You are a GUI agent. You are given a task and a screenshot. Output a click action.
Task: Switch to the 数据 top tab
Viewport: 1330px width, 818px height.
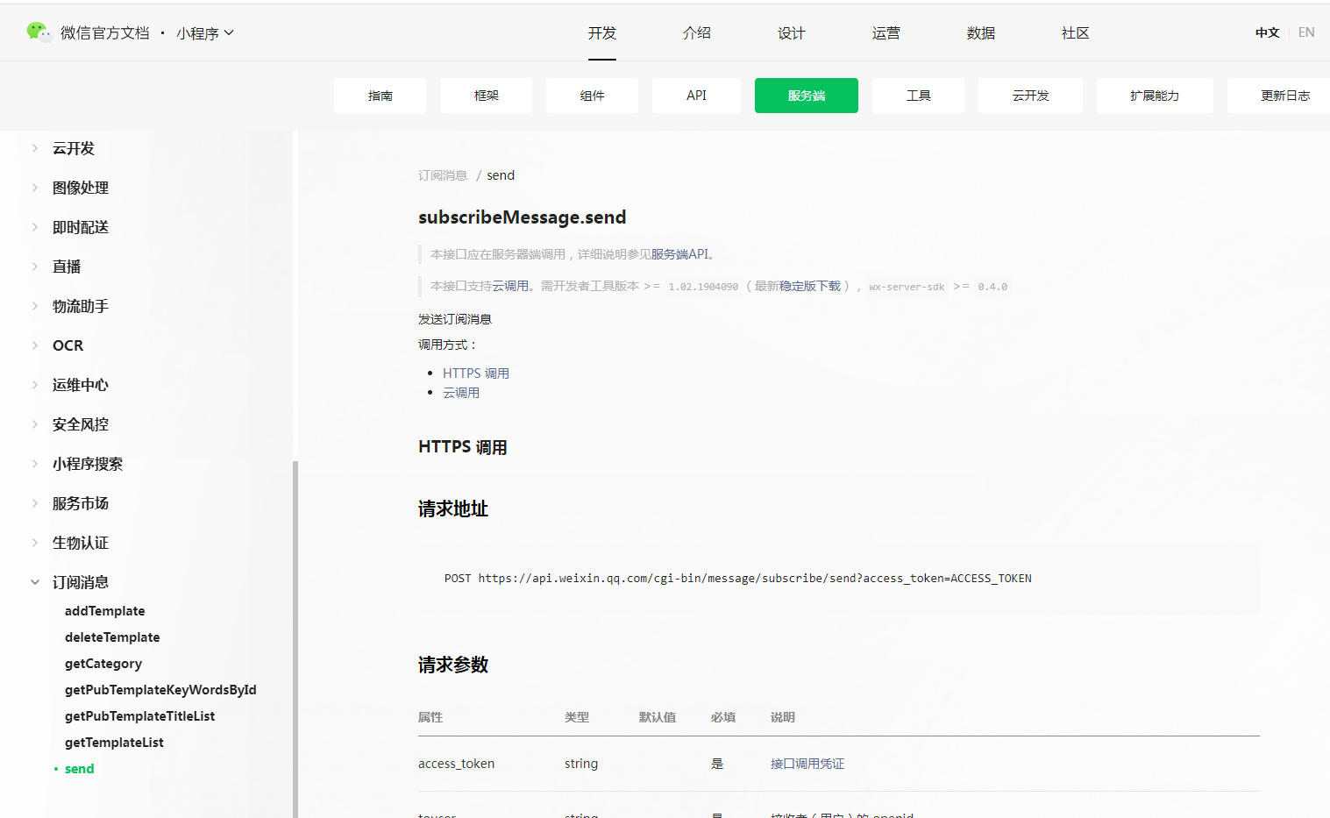coord(981,33)
